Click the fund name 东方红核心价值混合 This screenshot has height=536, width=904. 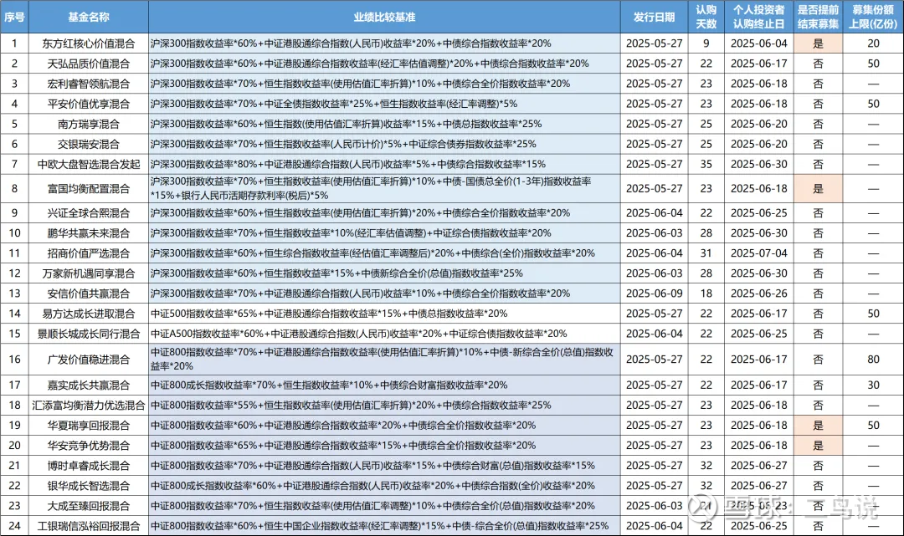click(88, 43)
